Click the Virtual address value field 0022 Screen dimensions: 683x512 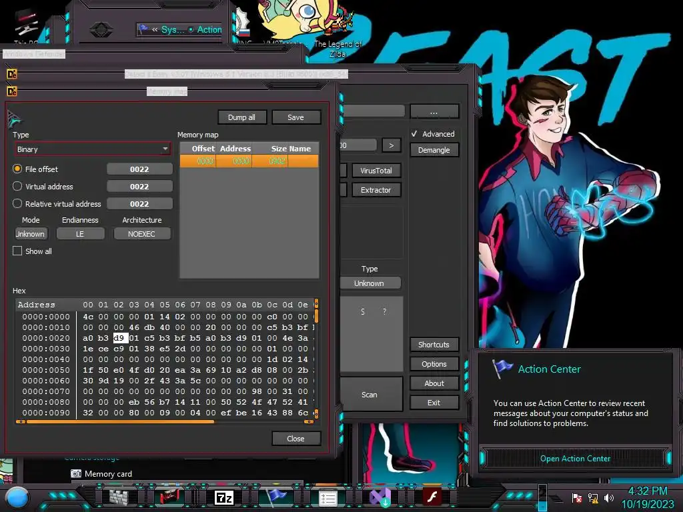point(139,187)
